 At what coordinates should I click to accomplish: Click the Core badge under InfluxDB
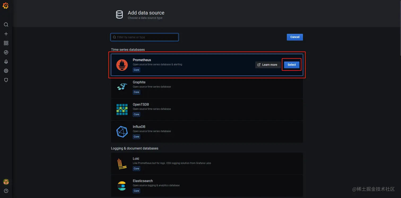136,137
